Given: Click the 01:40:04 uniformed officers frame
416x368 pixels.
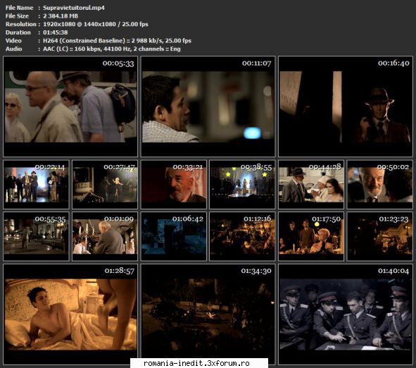Looking at the screenshot, I should coord(346,314).
